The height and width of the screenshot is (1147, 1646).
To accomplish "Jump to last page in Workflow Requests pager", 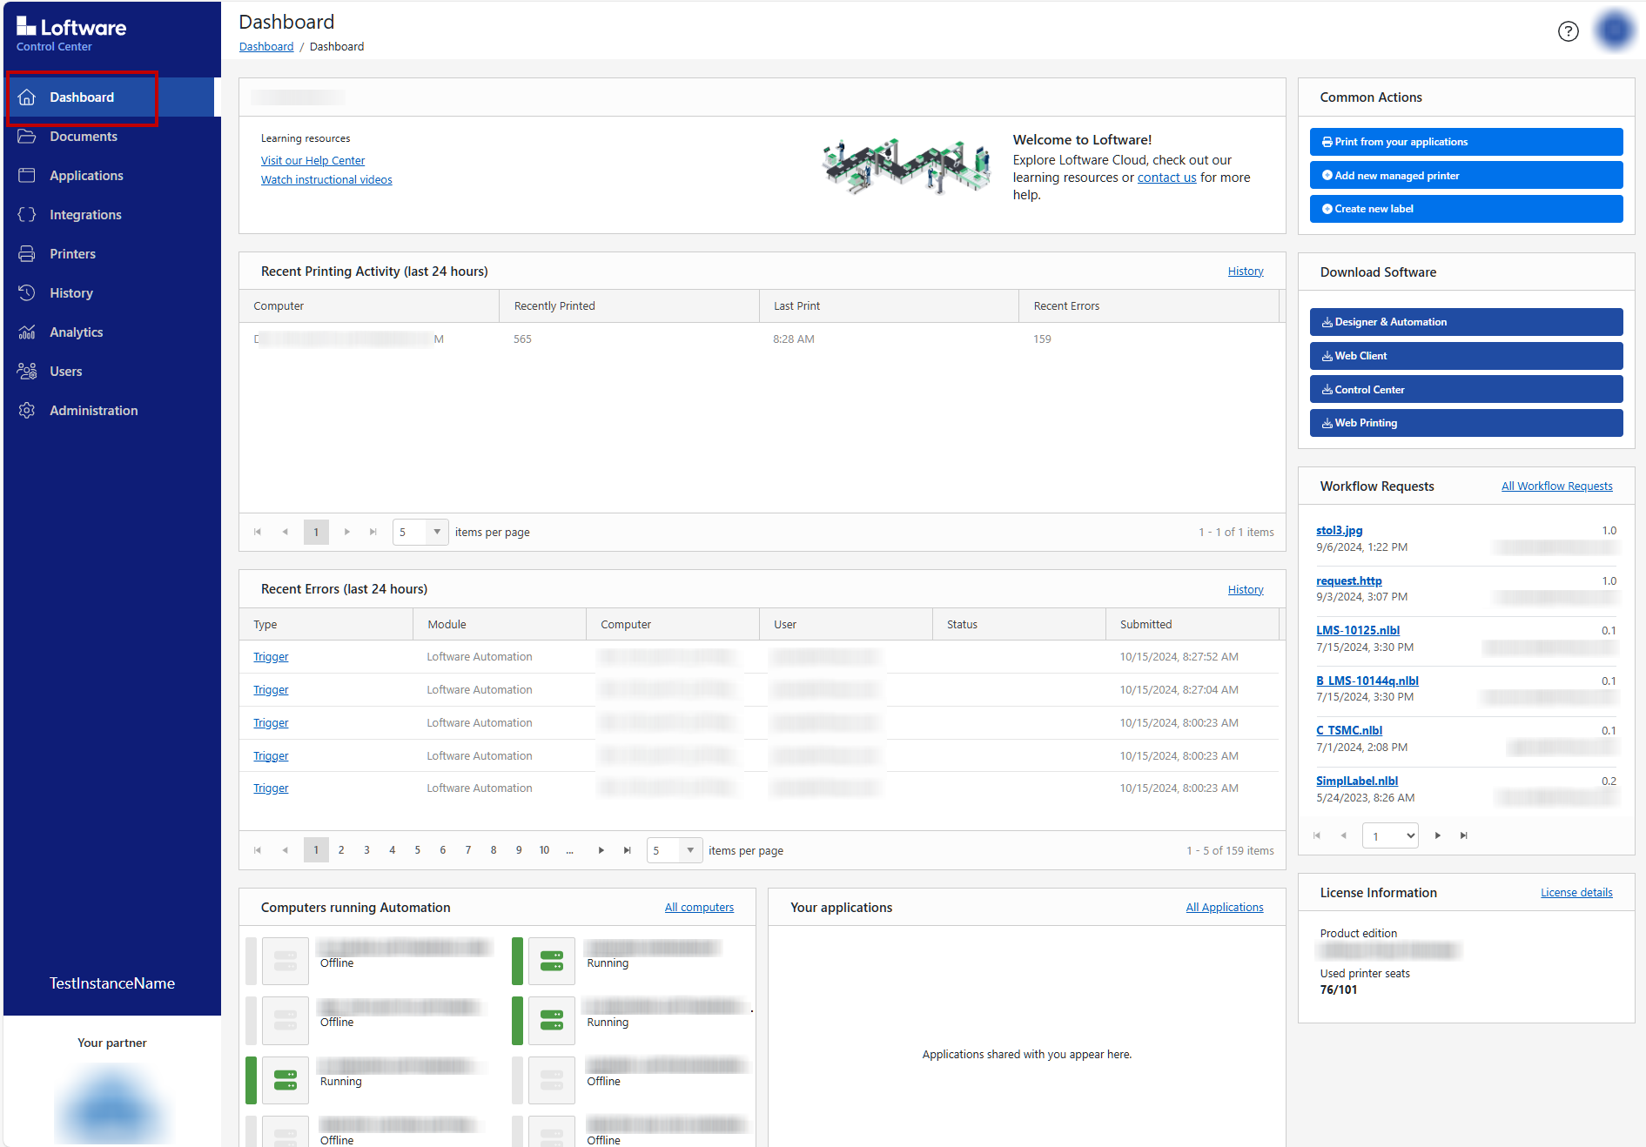I will point(1464,835).
